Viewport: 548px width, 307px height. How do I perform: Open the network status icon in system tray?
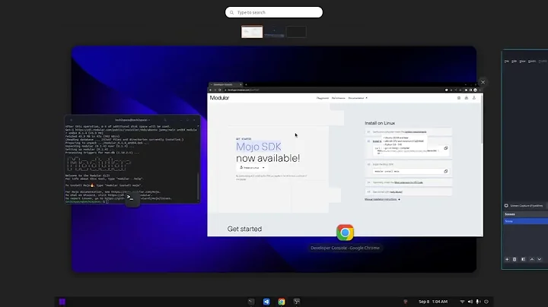[x=462, y=302]
